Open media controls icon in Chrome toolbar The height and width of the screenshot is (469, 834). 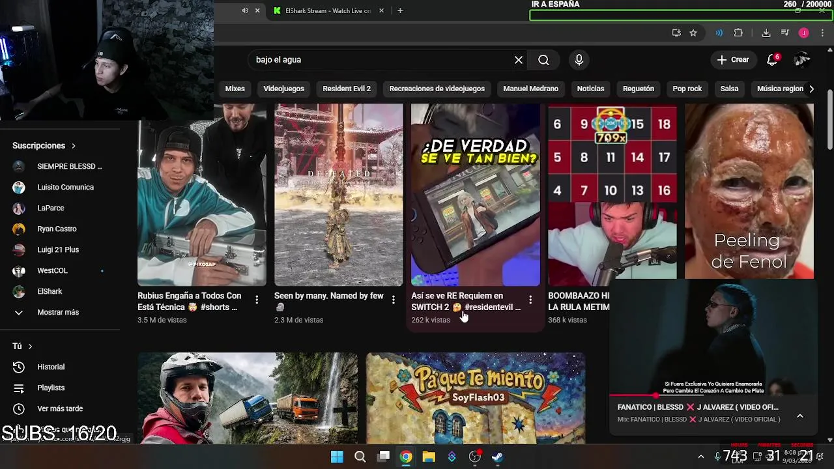pos(785,33)
